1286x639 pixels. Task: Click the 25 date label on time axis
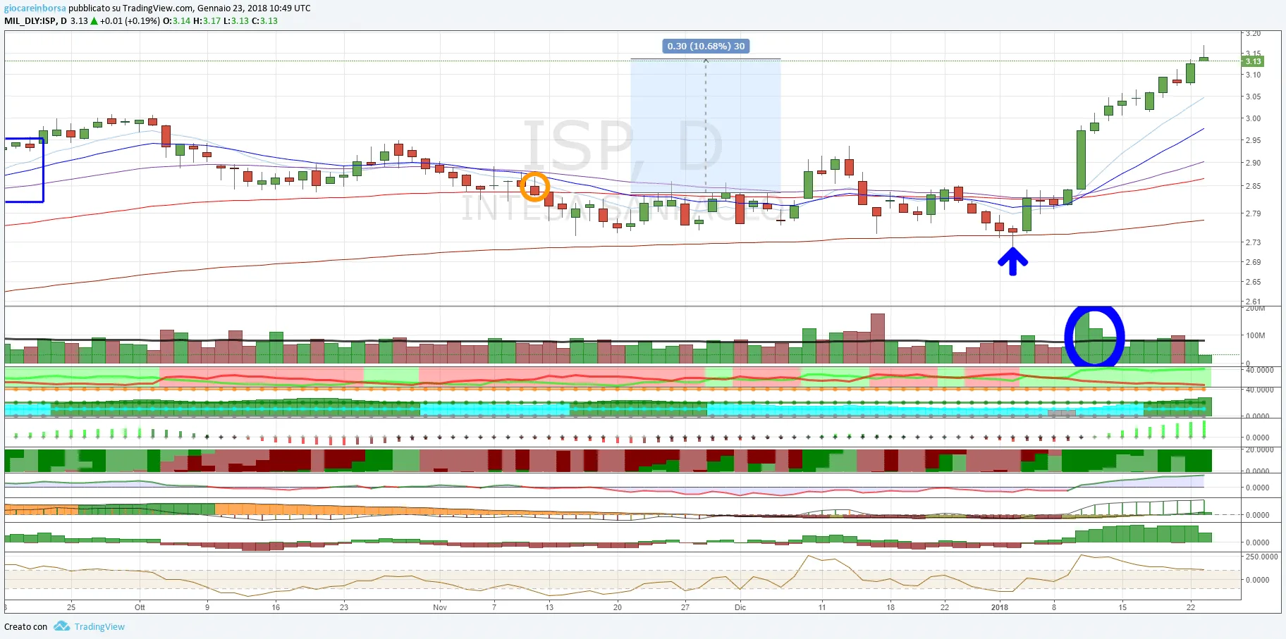coord(71,607)
